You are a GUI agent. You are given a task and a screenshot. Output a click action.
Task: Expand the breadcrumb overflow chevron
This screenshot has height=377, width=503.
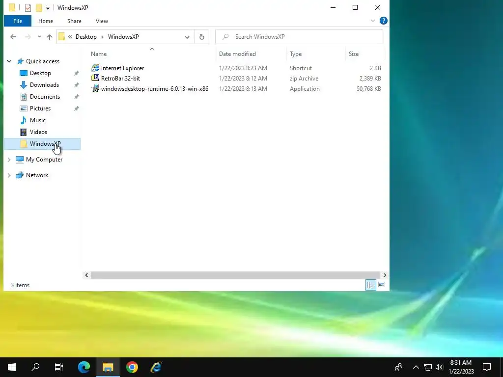(70, 37)
